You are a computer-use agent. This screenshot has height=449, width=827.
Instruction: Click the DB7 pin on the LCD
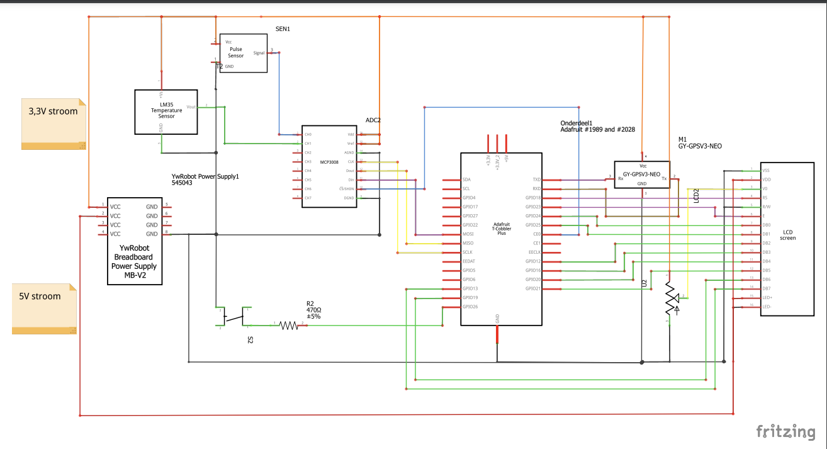752,288
